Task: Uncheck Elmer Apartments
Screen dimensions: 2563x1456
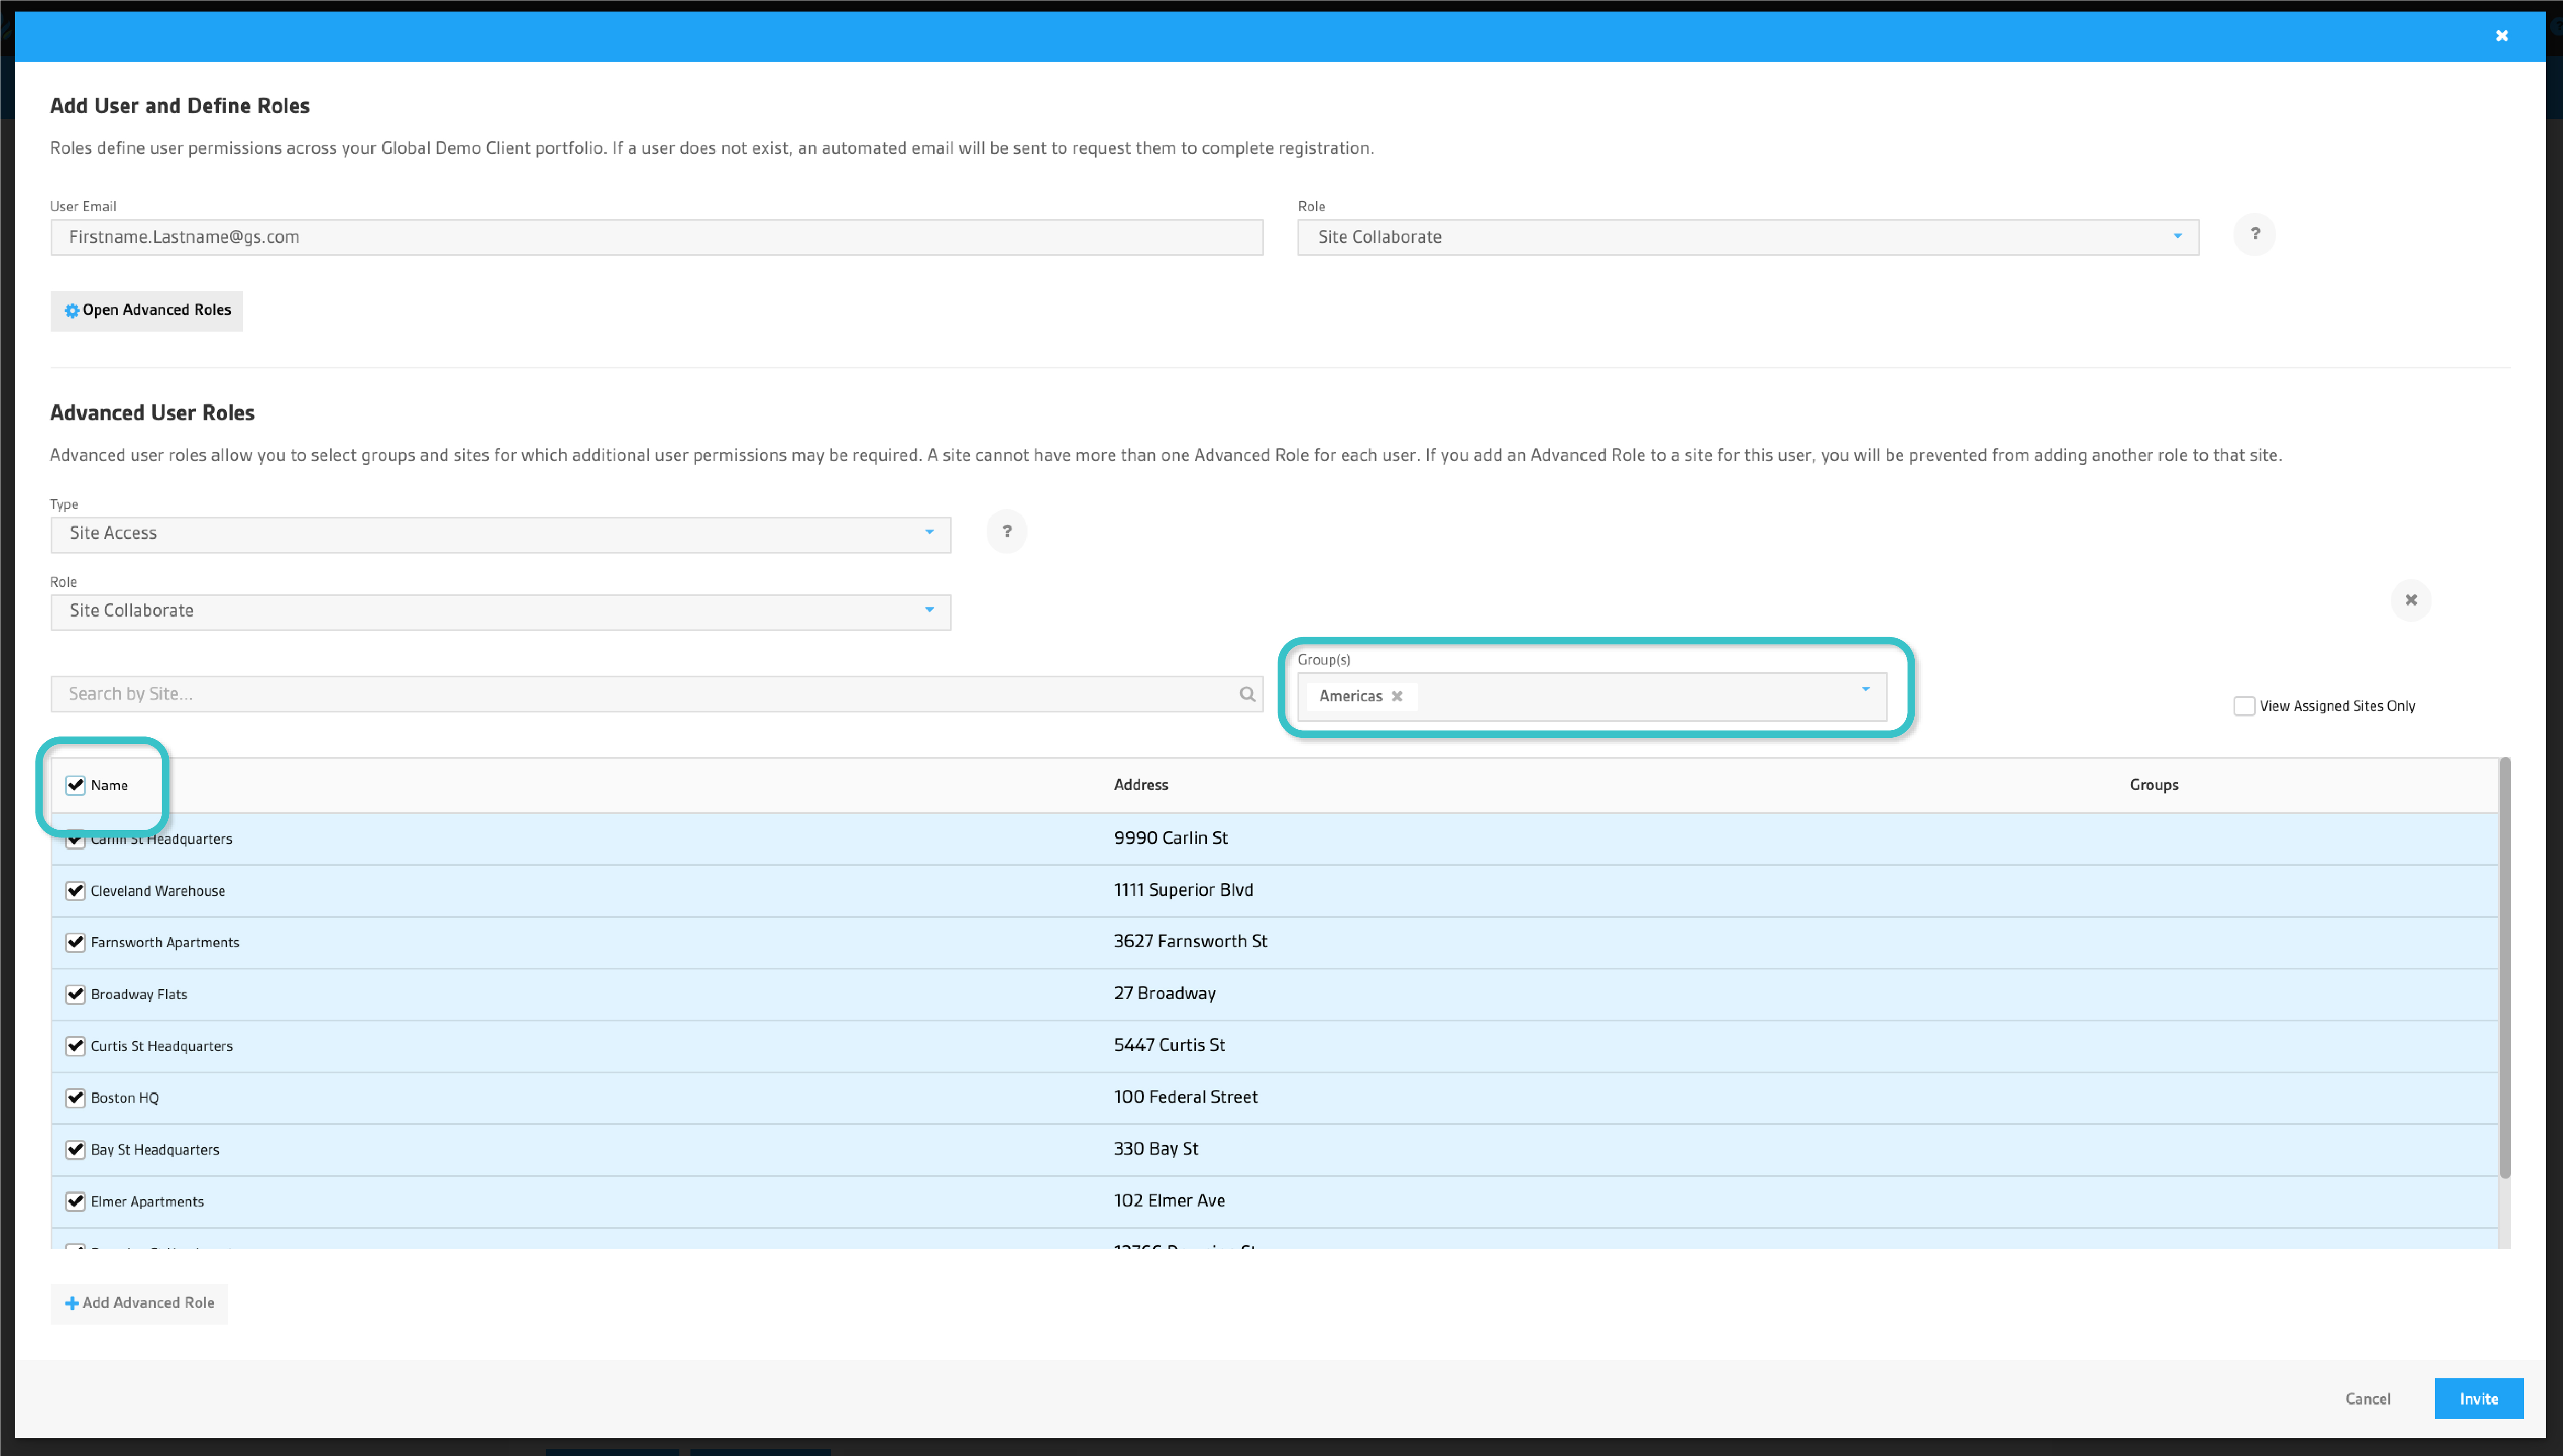Action: pyautogui.click(x=75, y=1202)
